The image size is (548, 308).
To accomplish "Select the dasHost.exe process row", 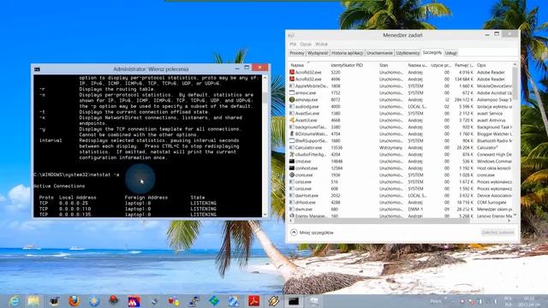I will click(401, 196).
